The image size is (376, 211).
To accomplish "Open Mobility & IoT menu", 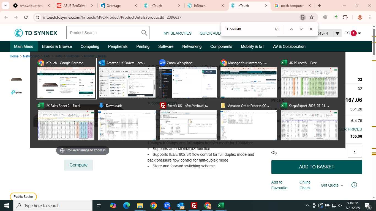I will pyautogui.click(x=252, y=46).
